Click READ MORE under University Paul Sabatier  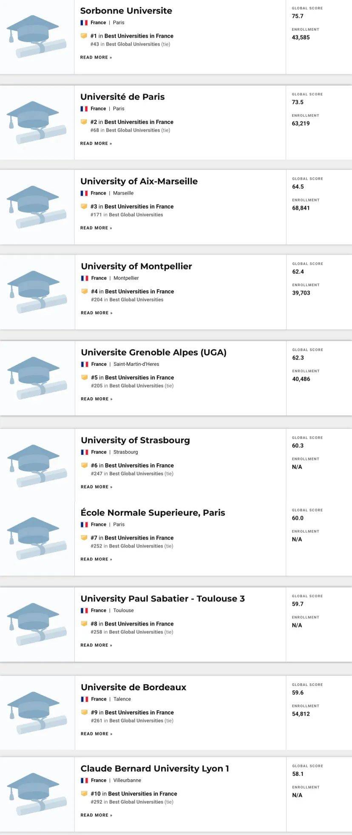[x=96, y=645]
